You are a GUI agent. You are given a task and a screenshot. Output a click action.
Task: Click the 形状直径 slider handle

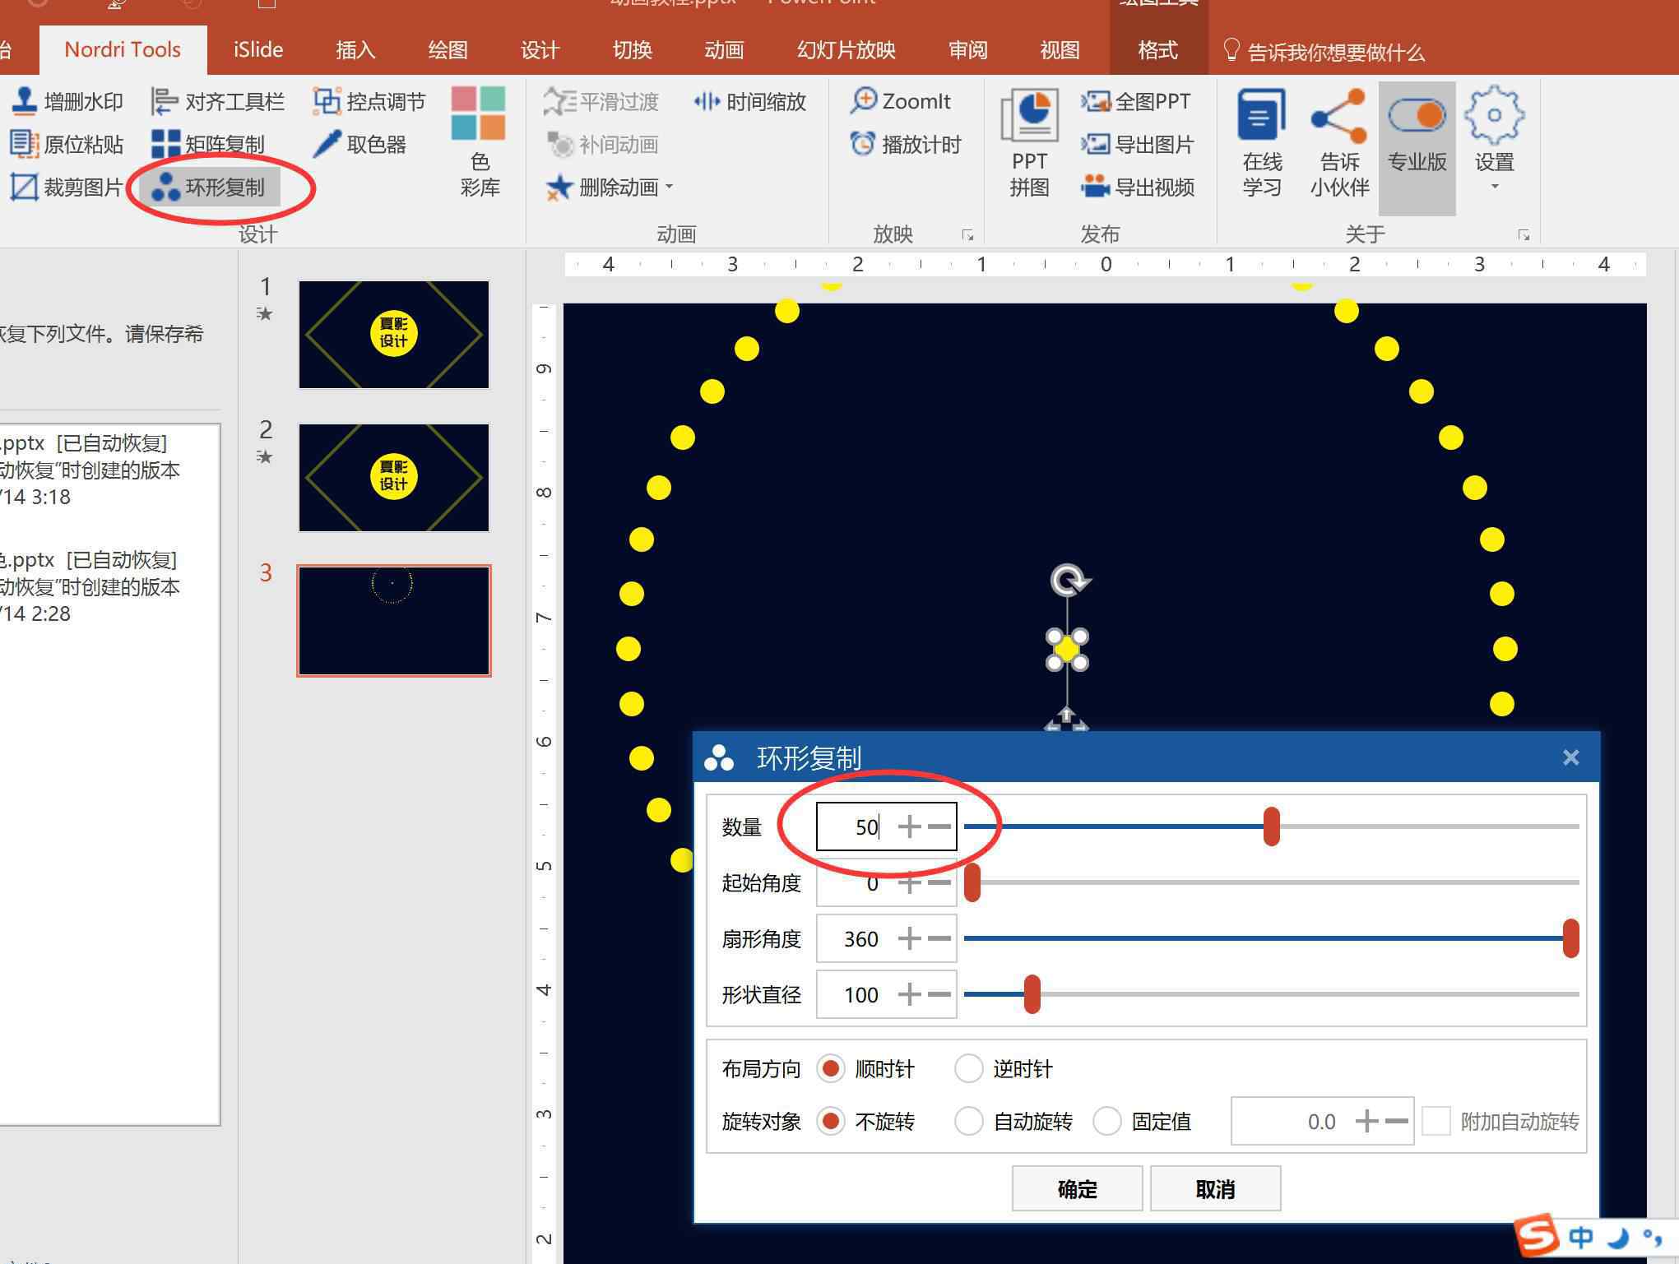[1032, 994]
